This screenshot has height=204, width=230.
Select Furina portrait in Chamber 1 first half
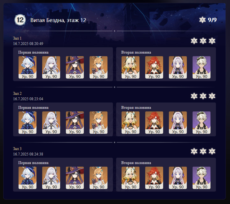coord(28,67)
